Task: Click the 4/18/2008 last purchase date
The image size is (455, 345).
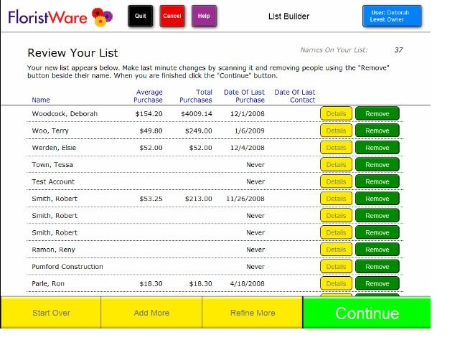Action: [x=247, y=283]
